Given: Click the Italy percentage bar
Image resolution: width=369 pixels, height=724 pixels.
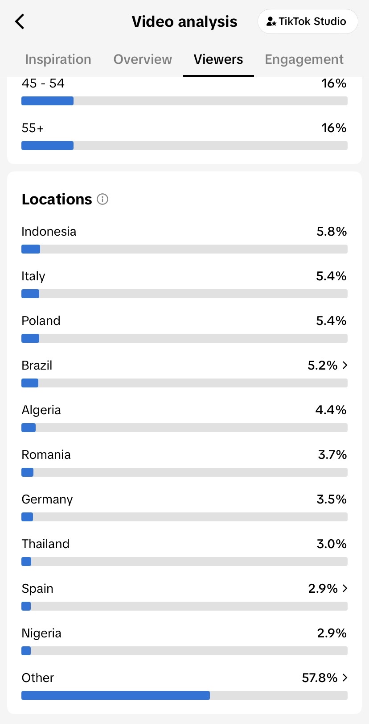Looking at the screenshot, I should point(184,294).
